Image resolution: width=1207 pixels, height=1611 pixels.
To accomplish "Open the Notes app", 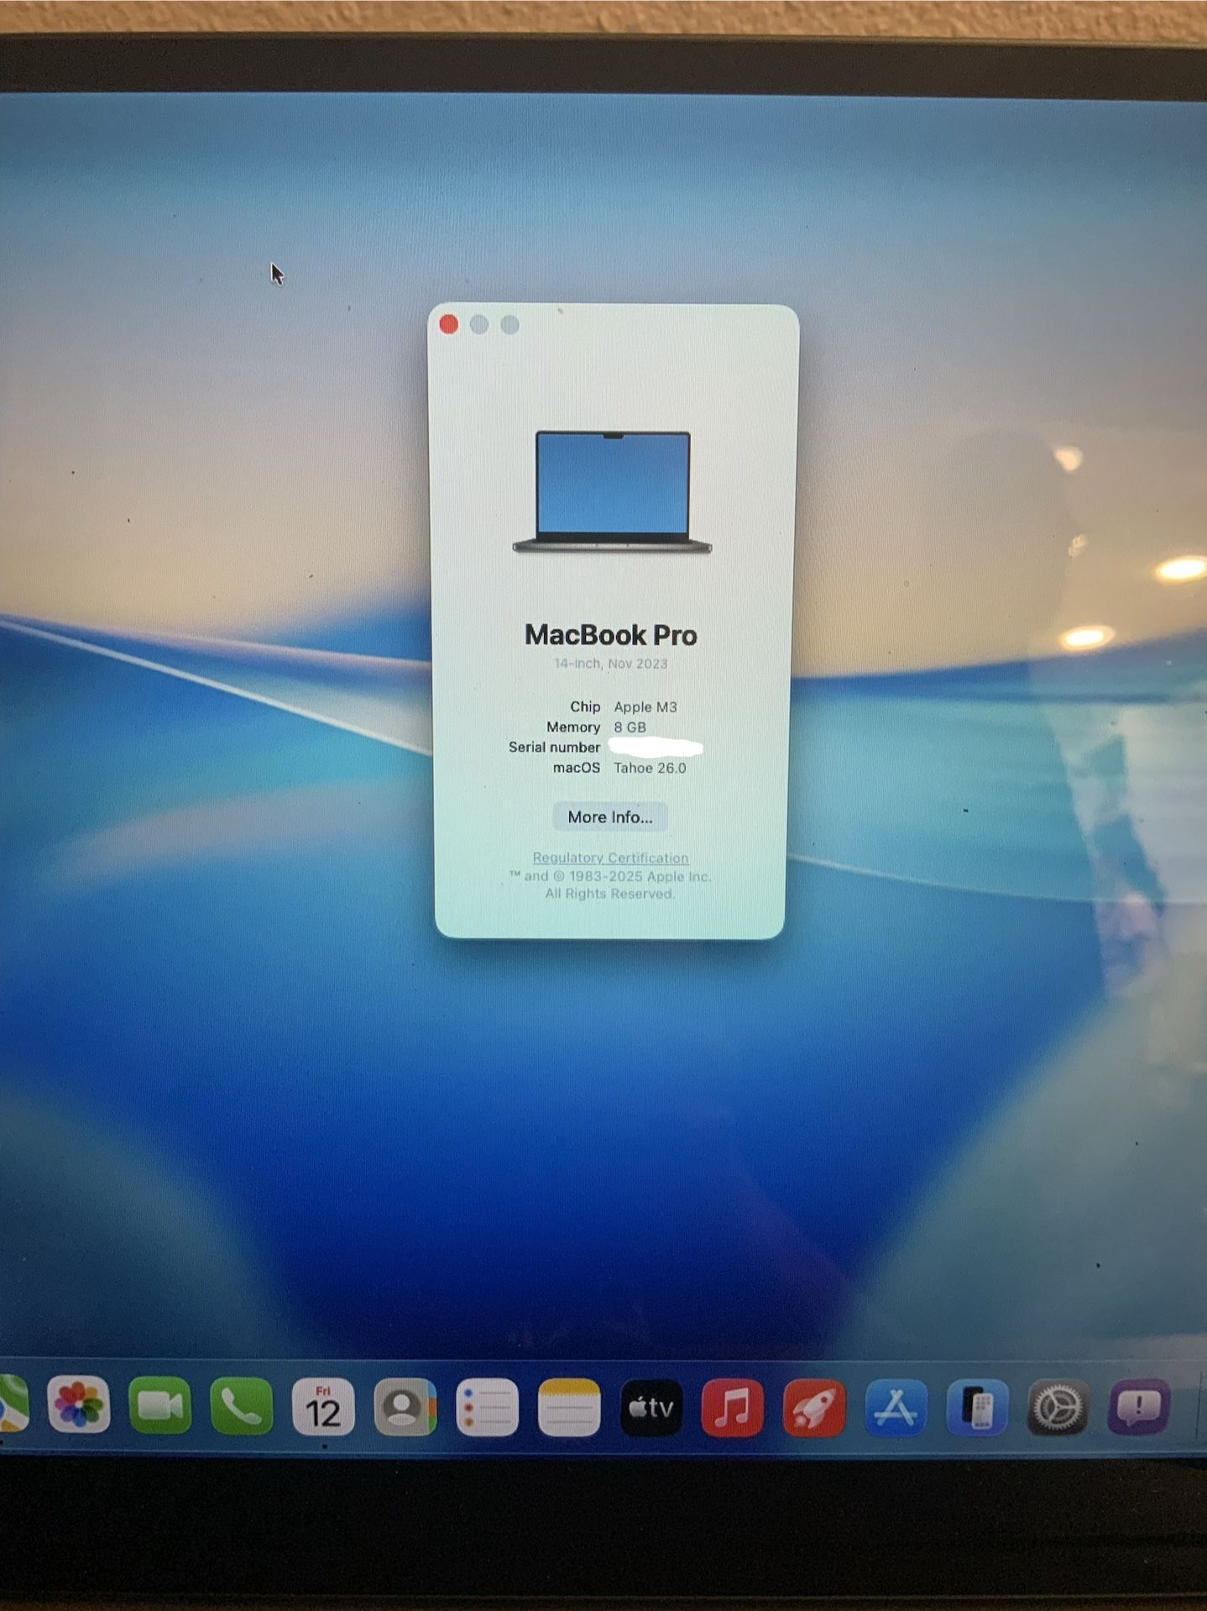I will click(x=568, y=1407).
